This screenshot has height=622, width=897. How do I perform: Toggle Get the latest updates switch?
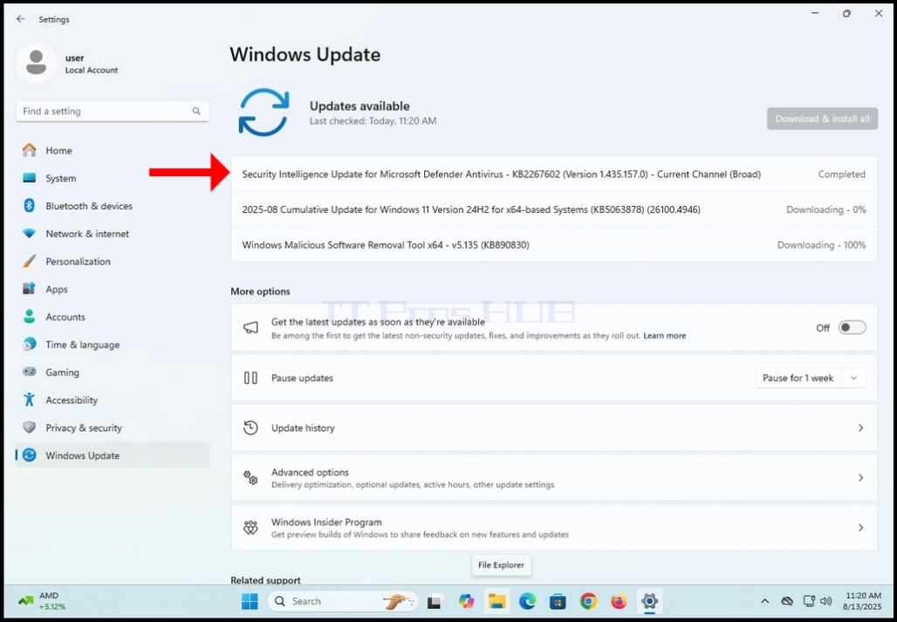[852, 328]
